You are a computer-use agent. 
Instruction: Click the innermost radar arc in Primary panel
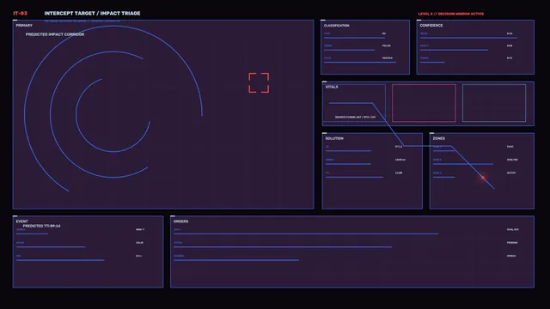113,116
